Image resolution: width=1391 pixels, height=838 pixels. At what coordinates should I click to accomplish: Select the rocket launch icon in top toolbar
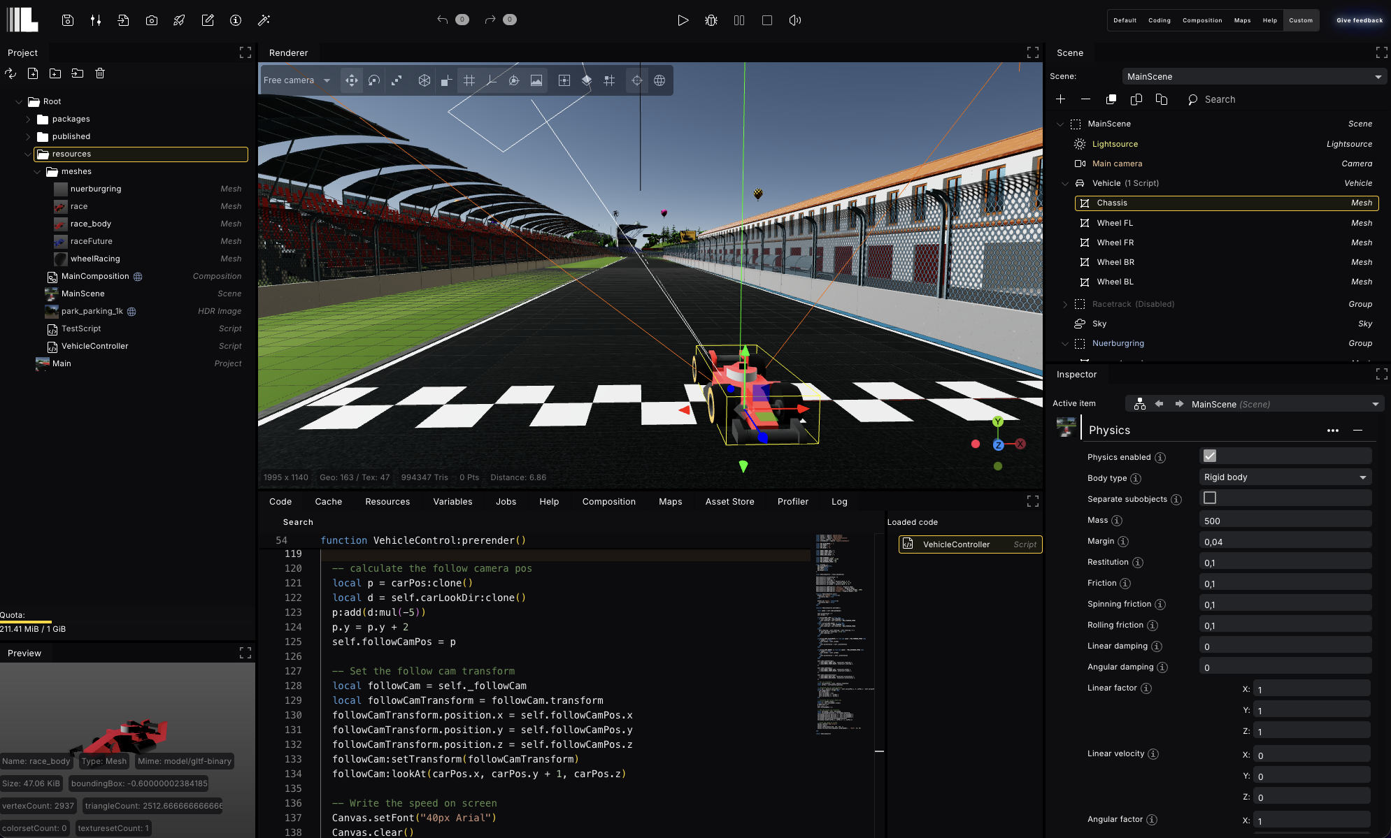point(179,20)
